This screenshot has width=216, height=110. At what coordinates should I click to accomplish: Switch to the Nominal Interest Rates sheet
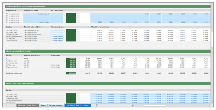click(27, 105)
